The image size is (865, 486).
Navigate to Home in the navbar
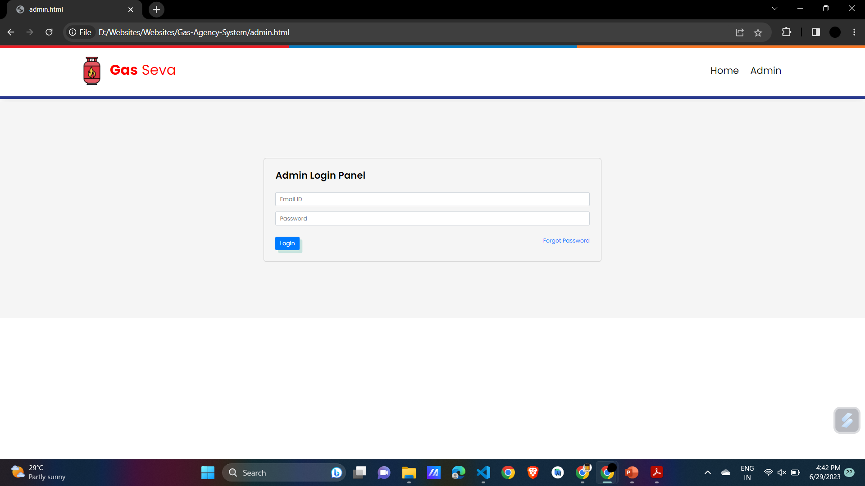(724, 71)
